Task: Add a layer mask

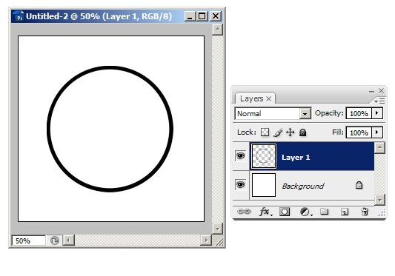Action: pyautogui.click(x=285, y=212)
